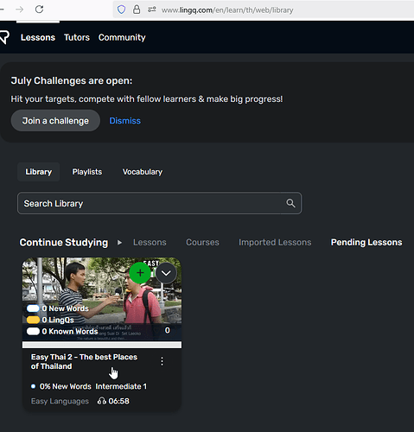Click the magnifier icon in Search Library

tap(290, 203)
